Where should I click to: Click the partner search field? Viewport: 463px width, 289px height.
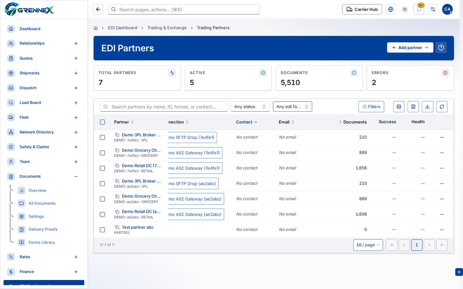(x=164, y=107)
